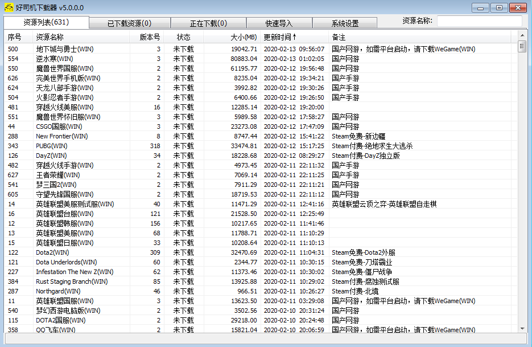This screenshot has width=532, height=347.
Task: Open the 已下载资源(0) tab
Action: tap(130, 23)
